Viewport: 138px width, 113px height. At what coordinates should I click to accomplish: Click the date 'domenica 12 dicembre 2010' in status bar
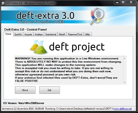[18, 109]
